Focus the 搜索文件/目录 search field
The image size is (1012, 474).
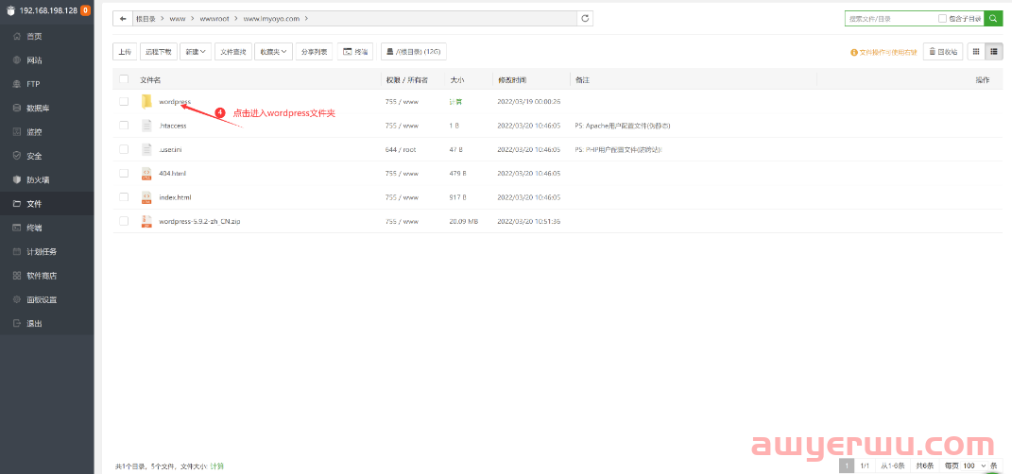891,19
